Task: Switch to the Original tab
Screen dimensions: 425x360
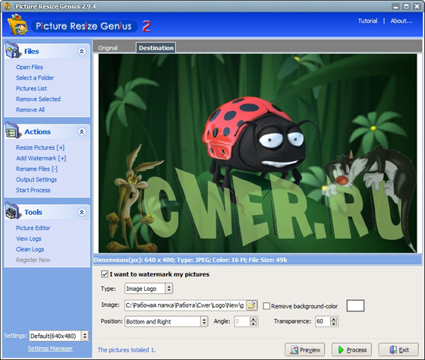Action: 108,48
